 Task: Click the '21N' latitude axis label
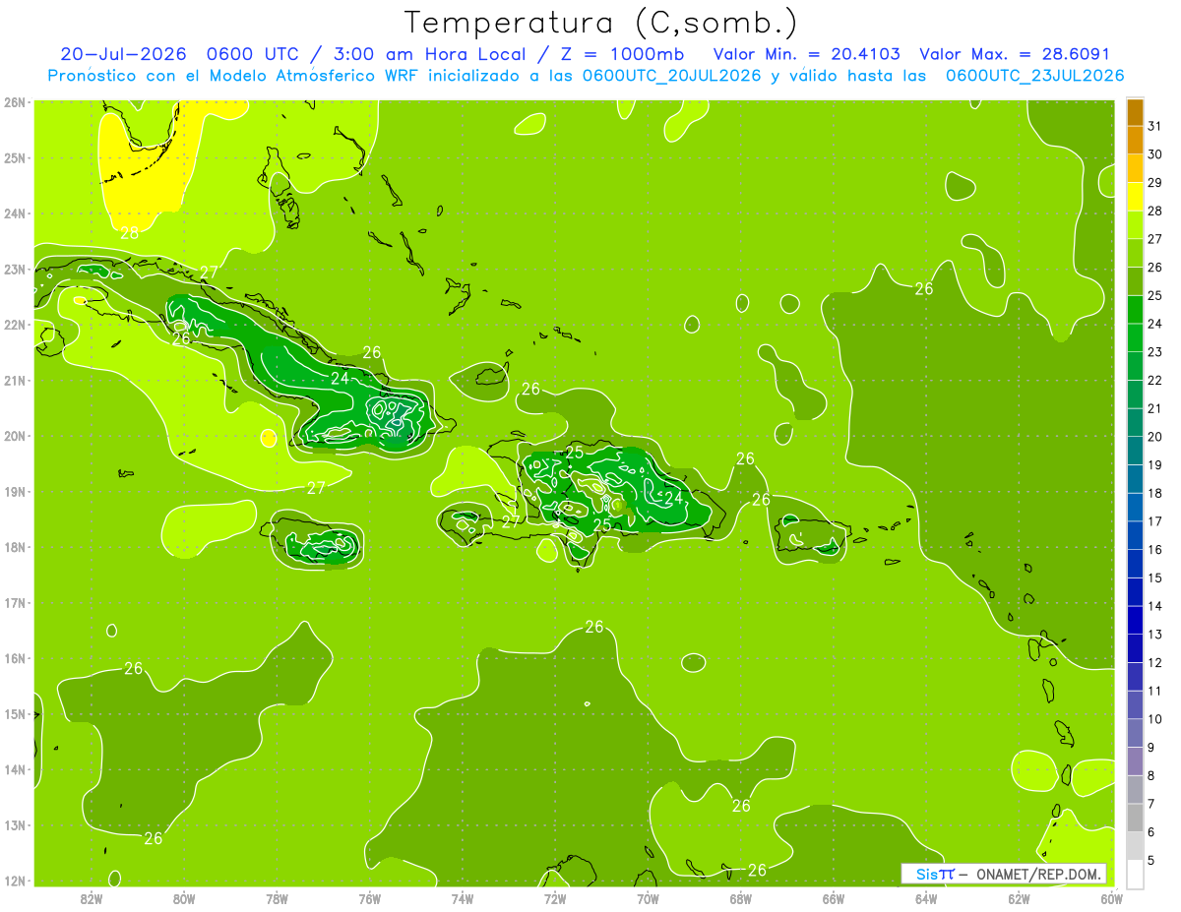pyautogui.click(x=14, y=381)
